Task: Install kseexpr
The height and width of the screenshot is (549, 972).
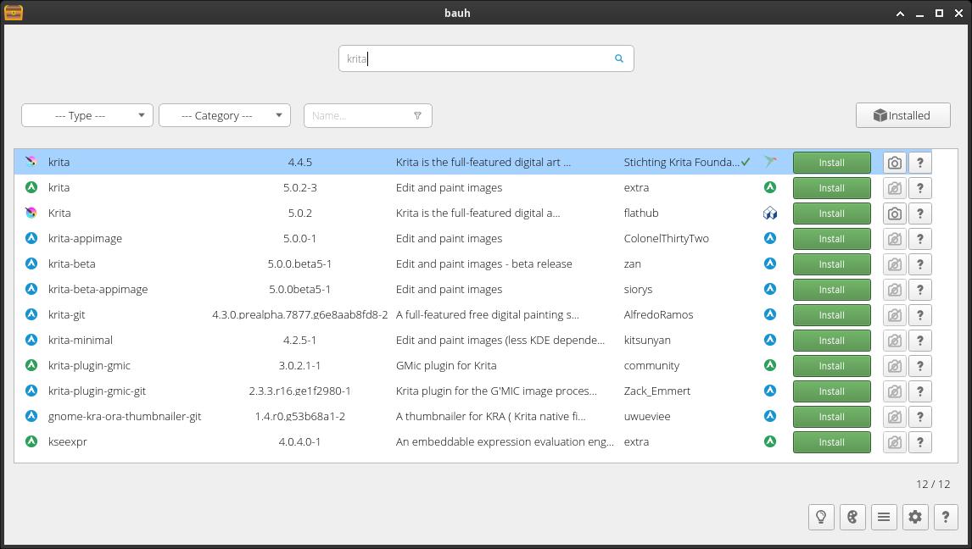Action: pyautogui.click(x=831, y=442)
